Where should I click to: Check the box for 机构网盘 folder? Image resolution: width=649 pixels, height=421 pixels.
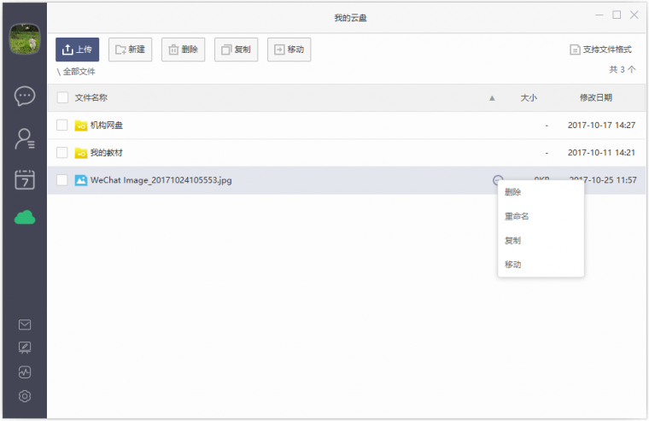(x=62, y=126)
